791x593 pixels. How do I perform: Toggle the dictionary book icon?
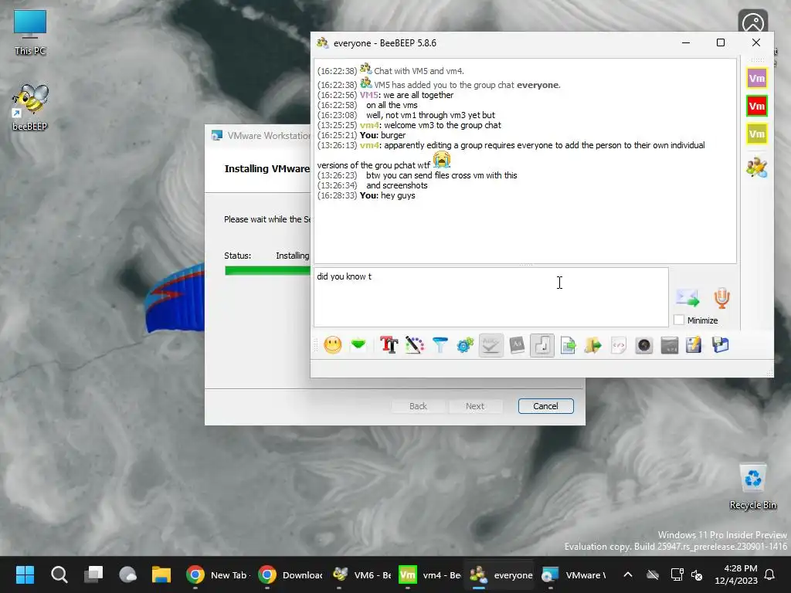tap(517, 345)
